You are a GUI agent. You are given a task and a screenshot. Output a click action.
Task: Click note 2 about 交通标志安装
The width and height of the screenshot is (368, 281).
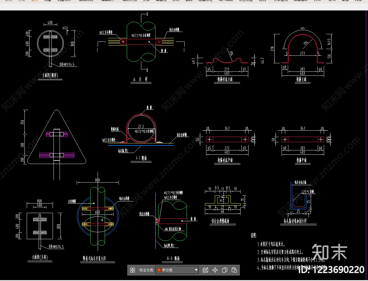pos(281,252)
